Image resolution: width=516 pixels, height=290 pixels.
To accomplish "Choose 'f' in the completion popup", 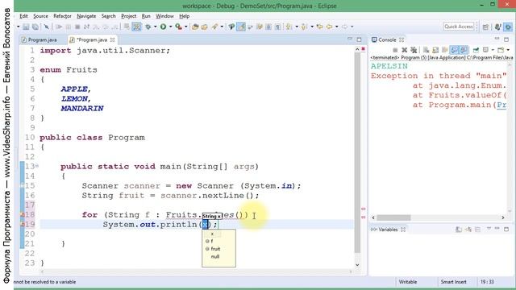I will pos(212,241).
